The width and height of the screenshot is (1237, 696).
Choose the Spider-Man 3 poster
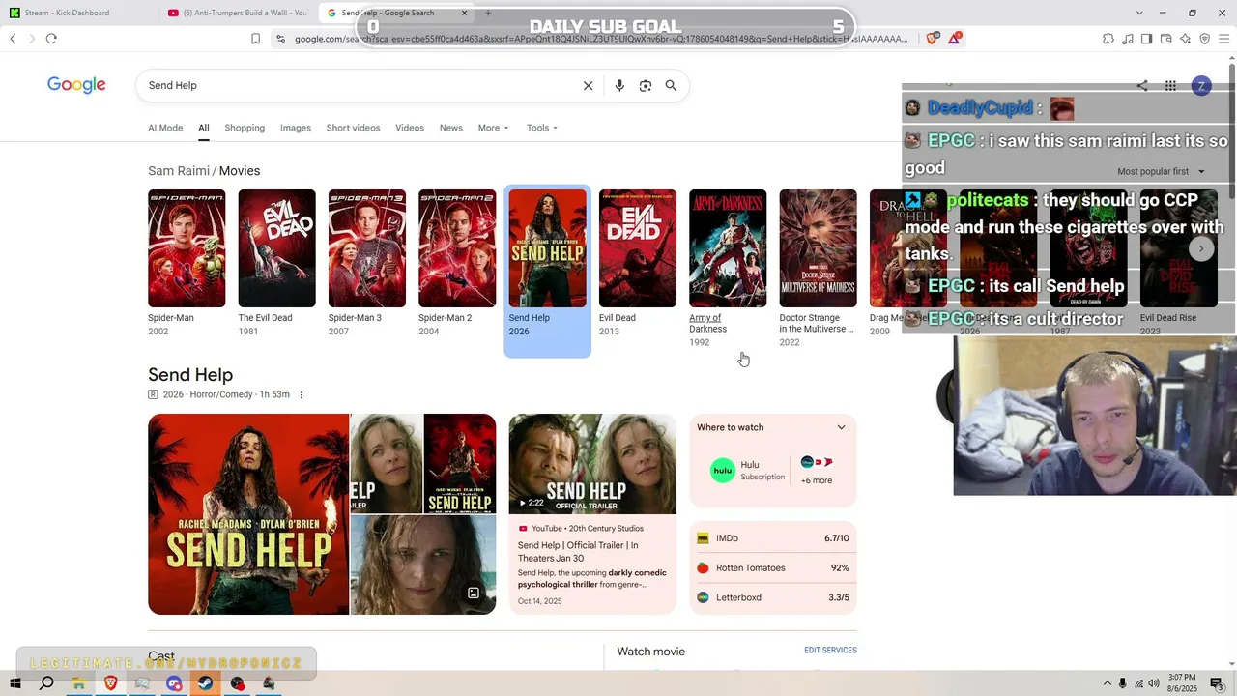coord(367,248)
